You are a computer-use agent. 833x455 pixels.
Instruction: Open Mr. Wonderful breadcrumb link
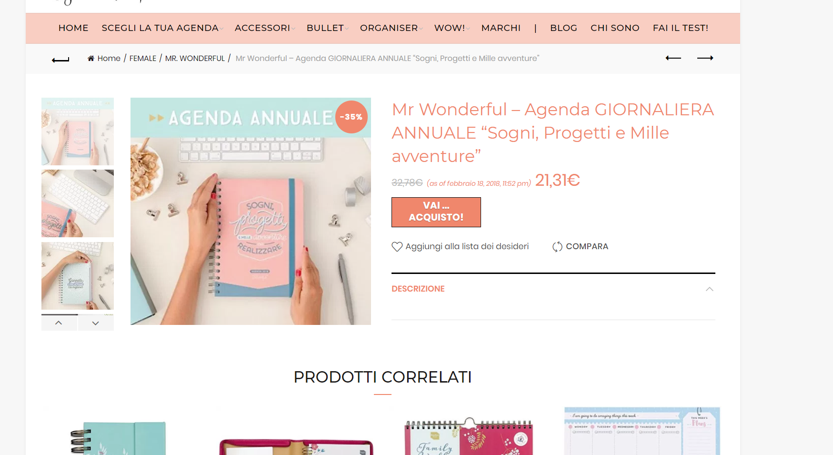(x=195, y=58)
